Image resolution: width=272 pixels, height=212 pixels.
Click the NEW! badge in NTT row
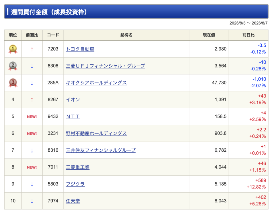tap(32, 117)
